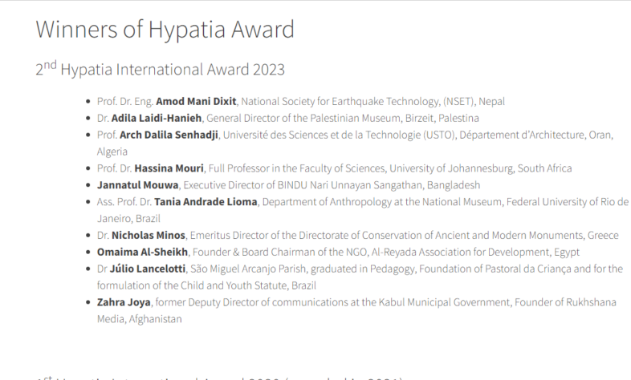631x380 pixels.
Task: Click the name 'Jannatul Mouwa'
Action: (137, 185)
